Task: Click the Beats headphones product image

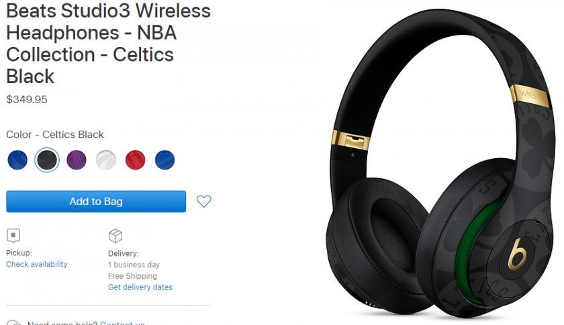Action: click(x=440, y=164)
